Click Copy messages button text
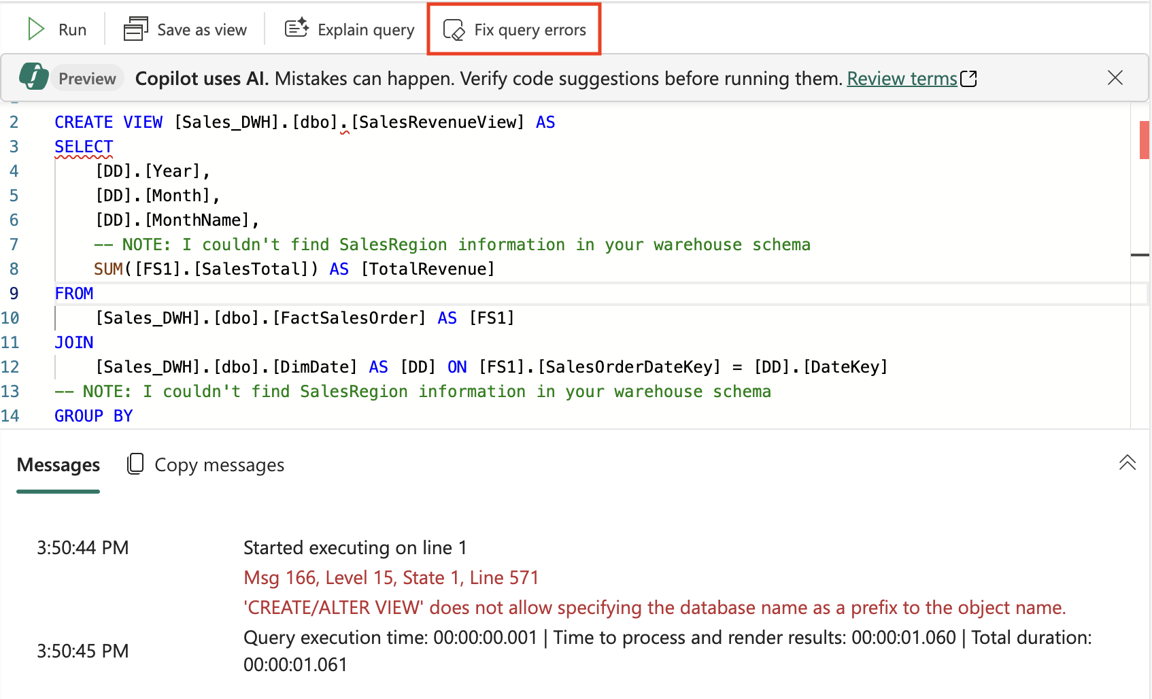The width and height of the screenshot is (1152, 699). pyautogui.click(x=219, y=465)
